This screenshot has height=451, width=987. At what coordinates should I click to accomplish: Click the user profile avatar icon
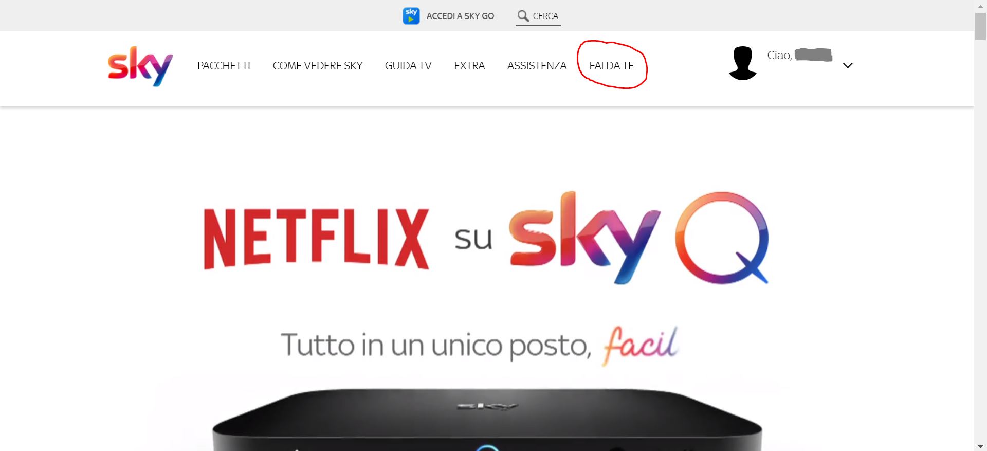742,63
